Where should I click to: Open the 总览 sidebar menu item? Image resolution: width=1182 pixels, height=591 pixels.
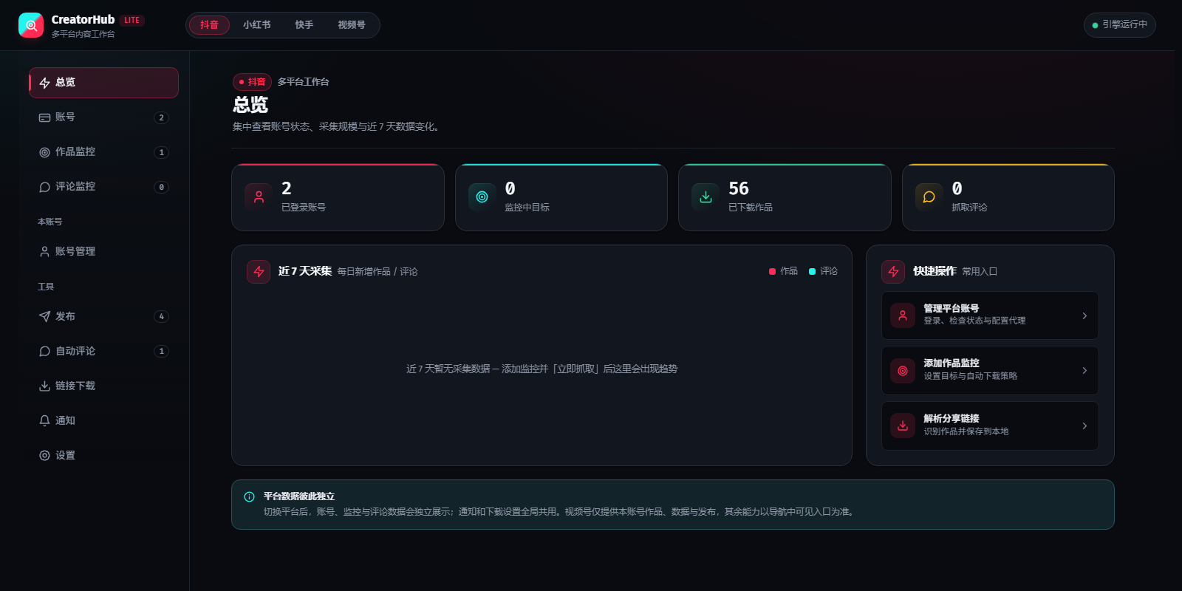point(103,83)
